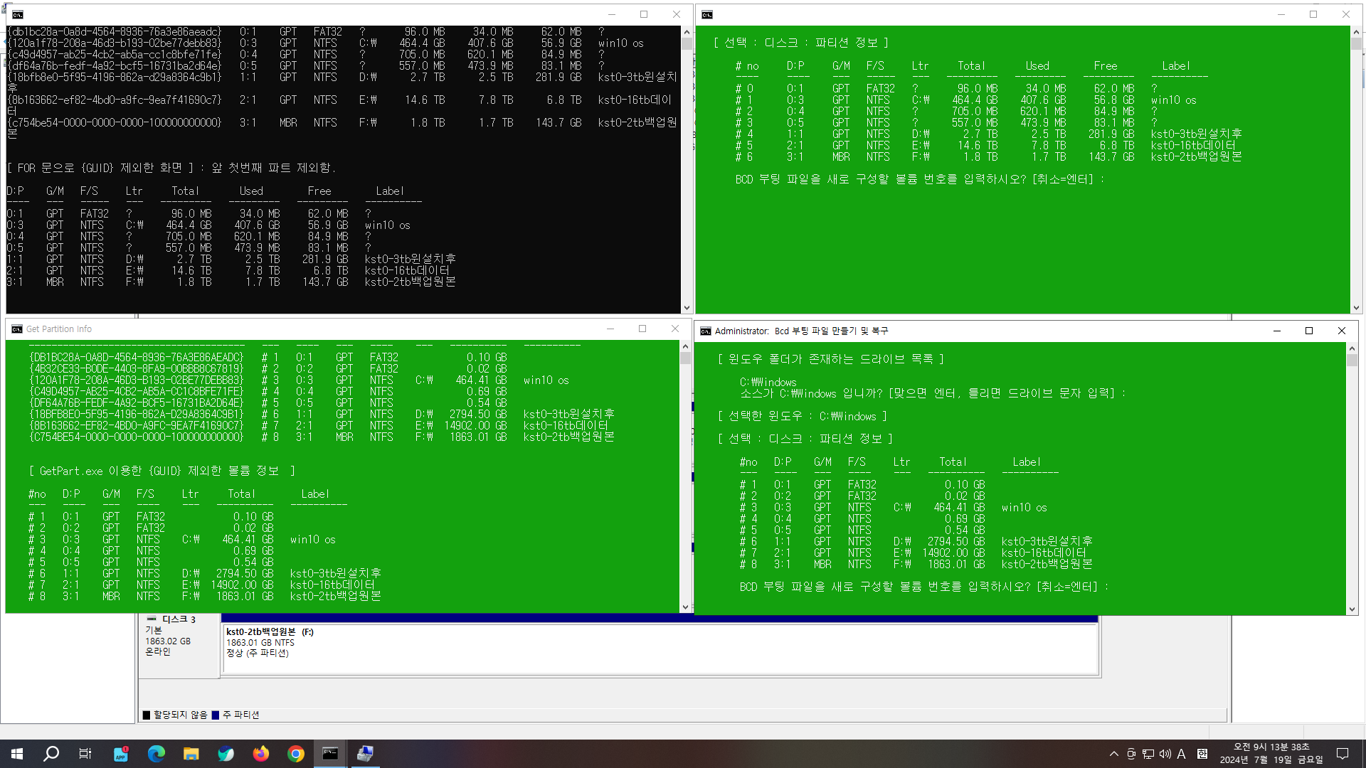Toggle the IME 'A' input mode indicator
Image resolution: width=1366 pixels, height=768 pixels.
tap(1182, 754)
